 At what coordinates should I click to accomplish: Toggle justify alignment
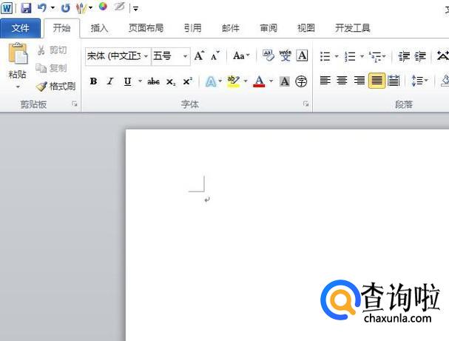click(377, 81)
